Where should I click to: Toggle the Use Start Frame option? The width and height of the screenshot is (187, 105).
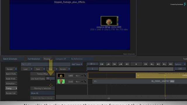[38, 79]
